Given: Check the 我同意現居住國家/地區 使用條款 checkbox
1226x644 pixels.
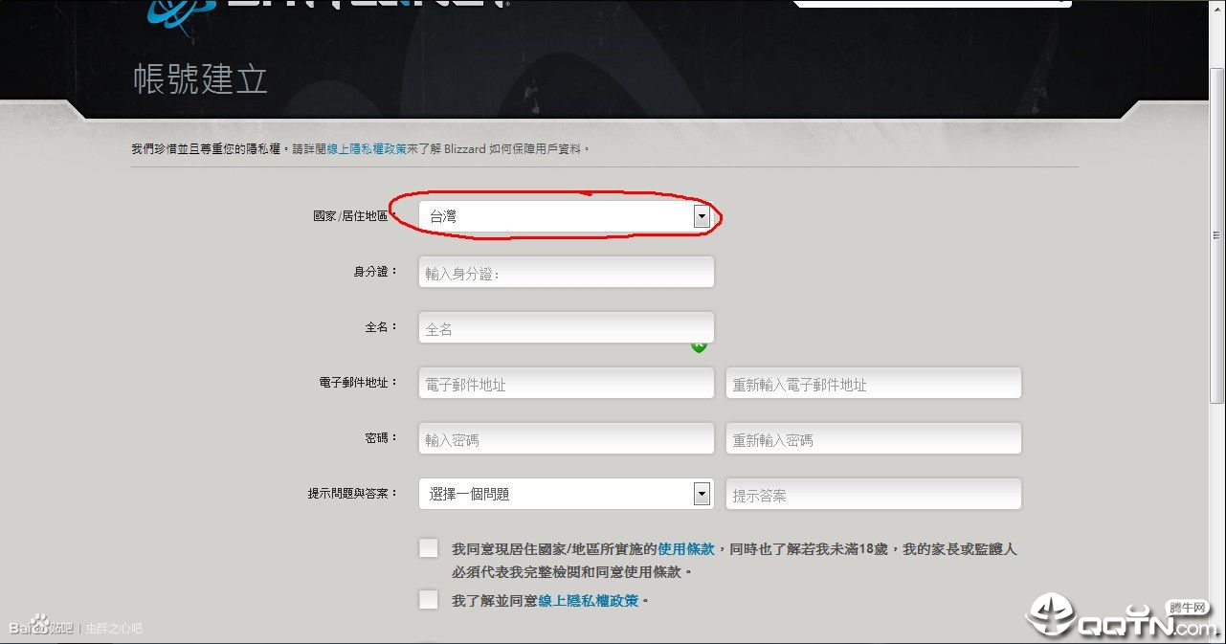Looking at the screenshot, I should point(429,548).
